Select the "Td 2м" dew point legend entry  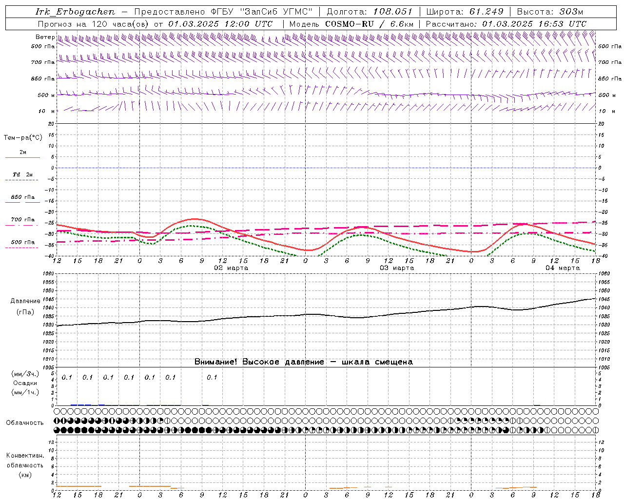point(22,174)
